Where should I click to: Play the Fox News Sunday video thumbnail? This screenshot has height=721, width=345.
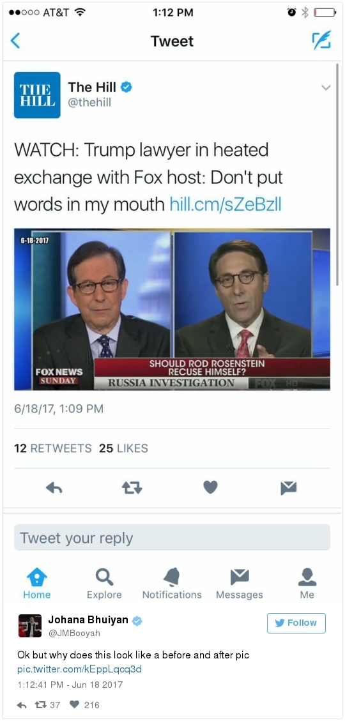click(172, 309)
